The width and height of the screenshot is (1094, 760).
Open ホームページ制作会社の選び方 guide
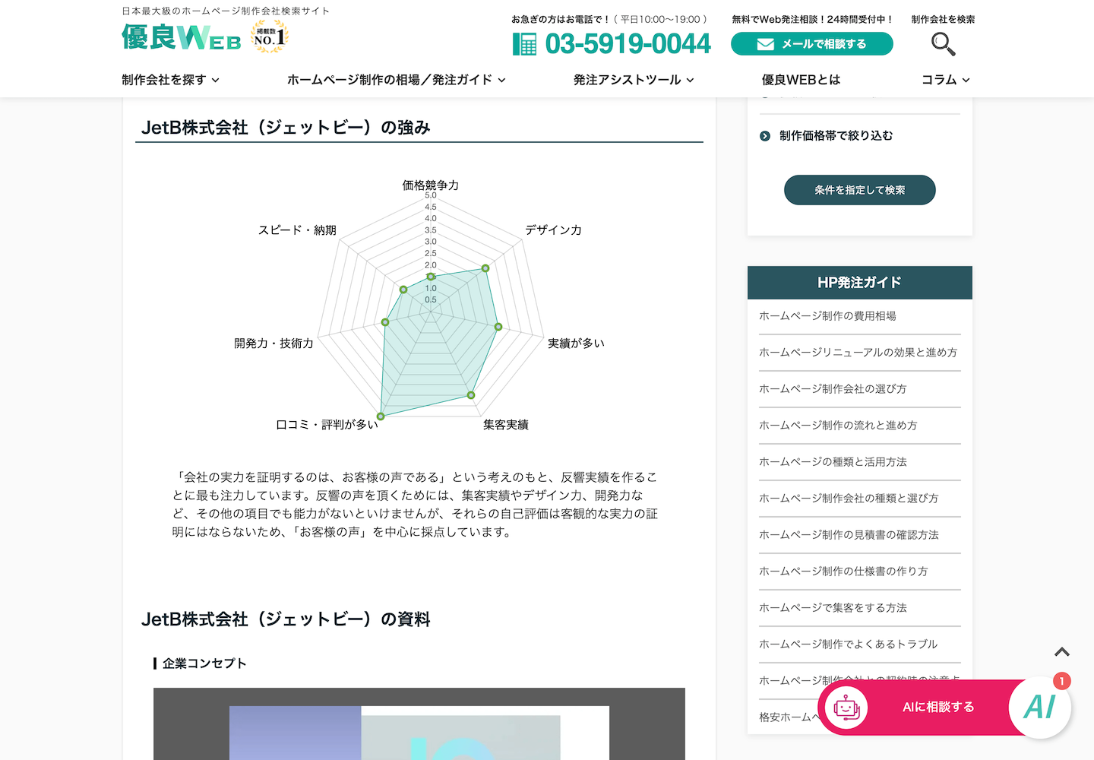point(833,389)
